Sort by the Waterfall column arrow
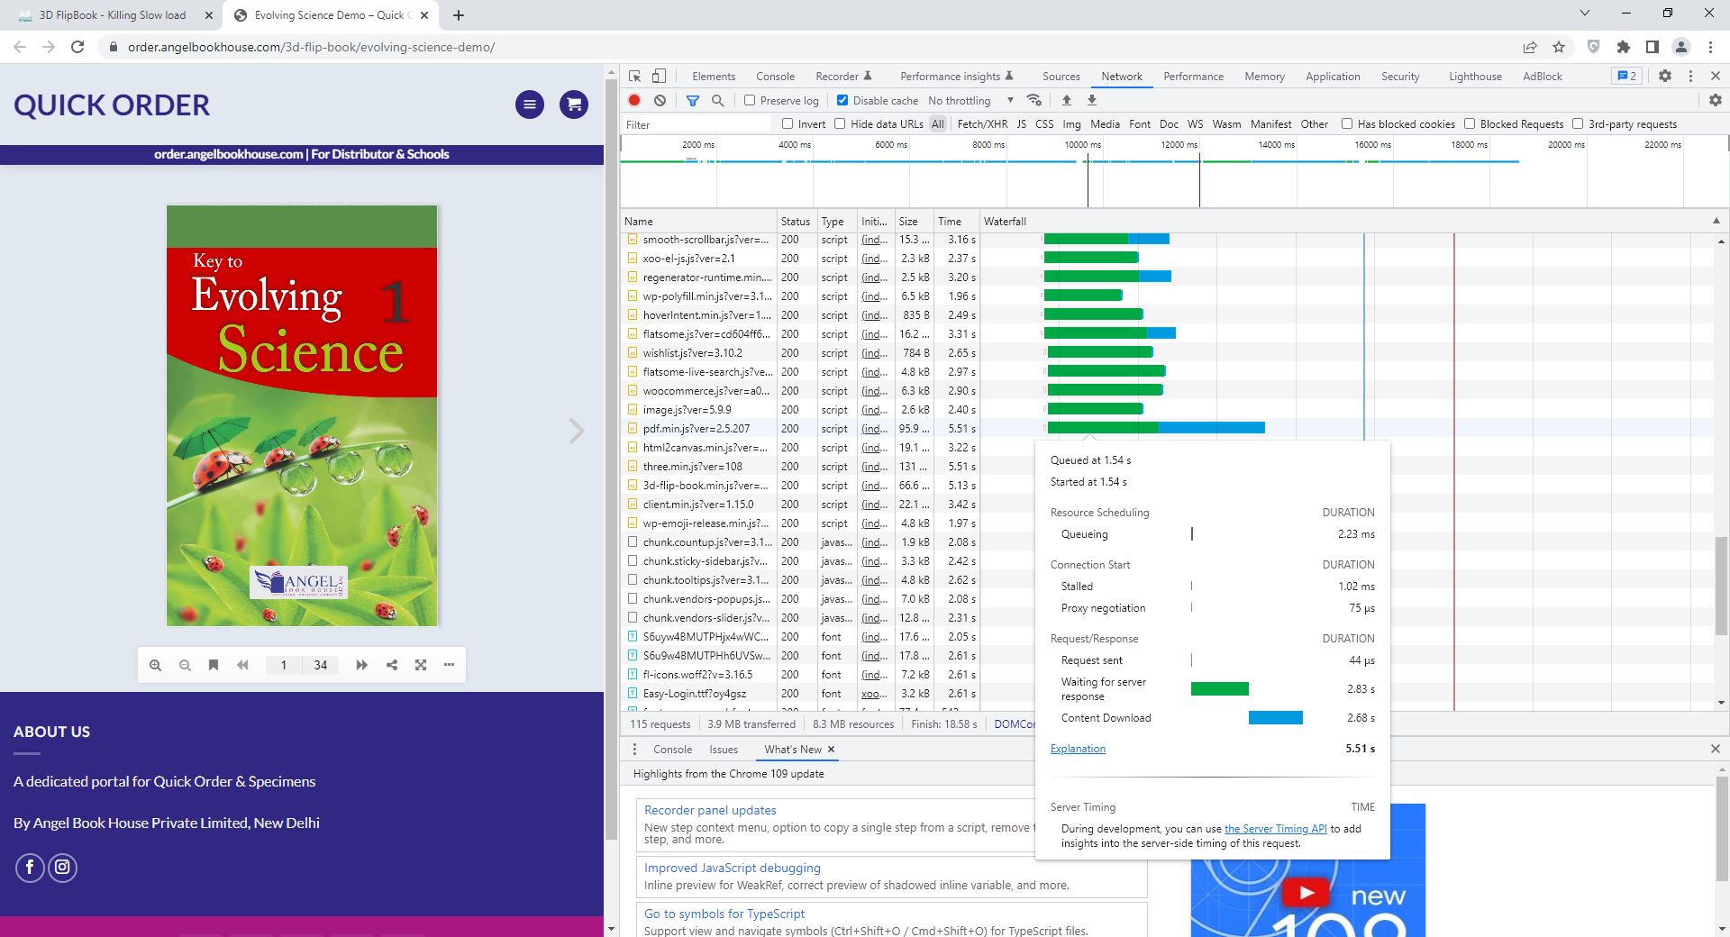 [1716, 221]
